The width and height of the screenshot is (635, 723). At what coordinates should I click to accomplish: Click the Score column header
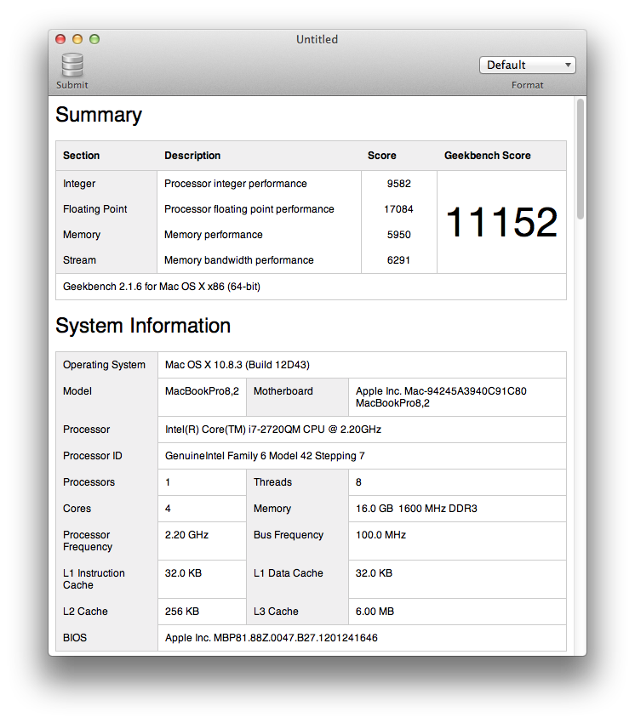[381, 156]
